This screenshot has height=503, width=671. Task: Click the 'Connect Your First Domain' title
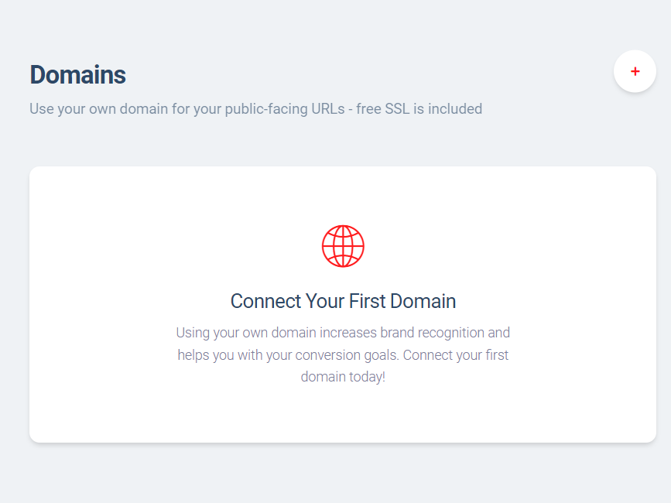coord(343,301)
